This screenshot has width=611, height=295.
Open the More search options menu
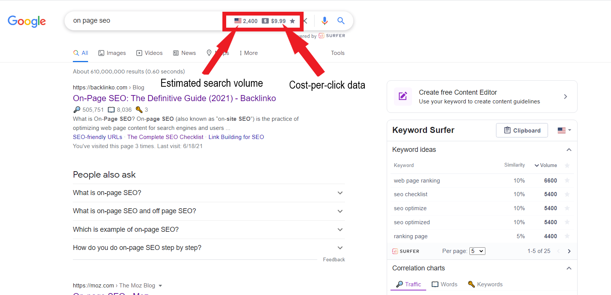click(249, 53)
